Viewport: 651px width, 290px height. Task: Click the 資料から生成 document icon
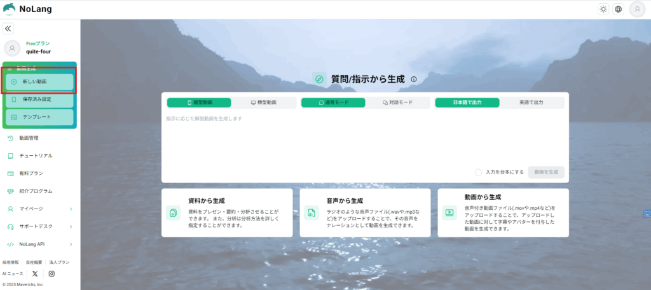174,213
